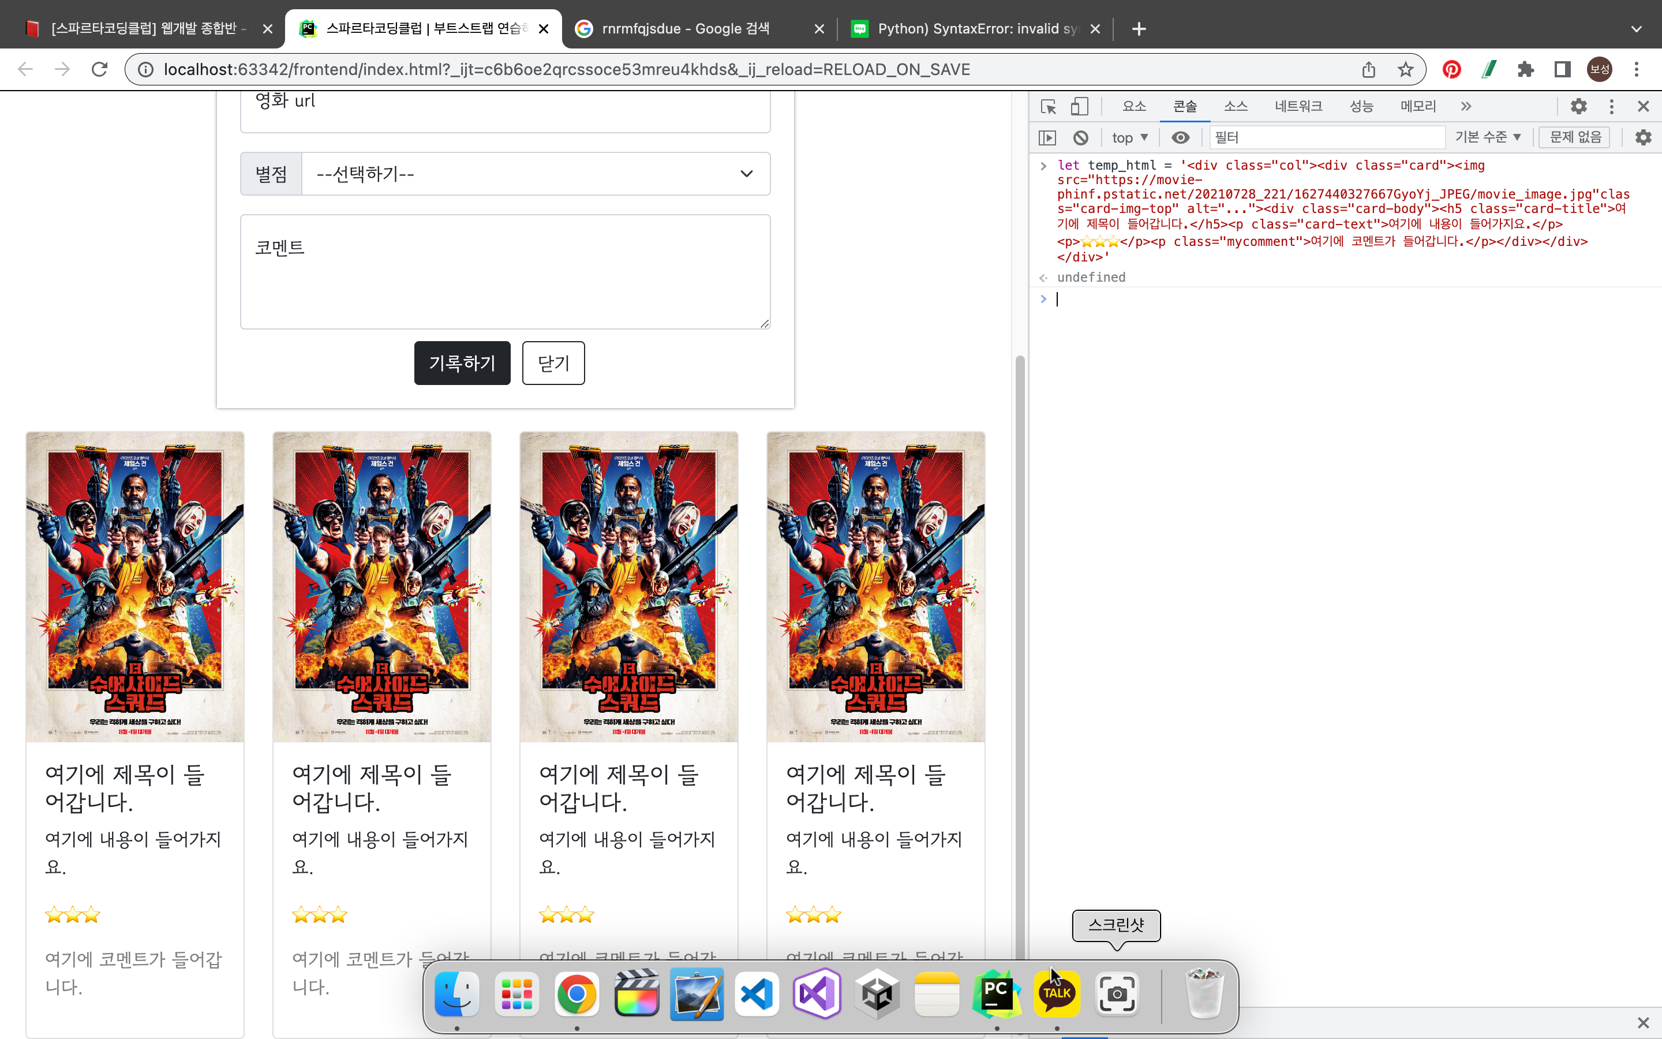Show more DevTools tabs
Screen dimensions: 1662x1039
click(1466, 107)
